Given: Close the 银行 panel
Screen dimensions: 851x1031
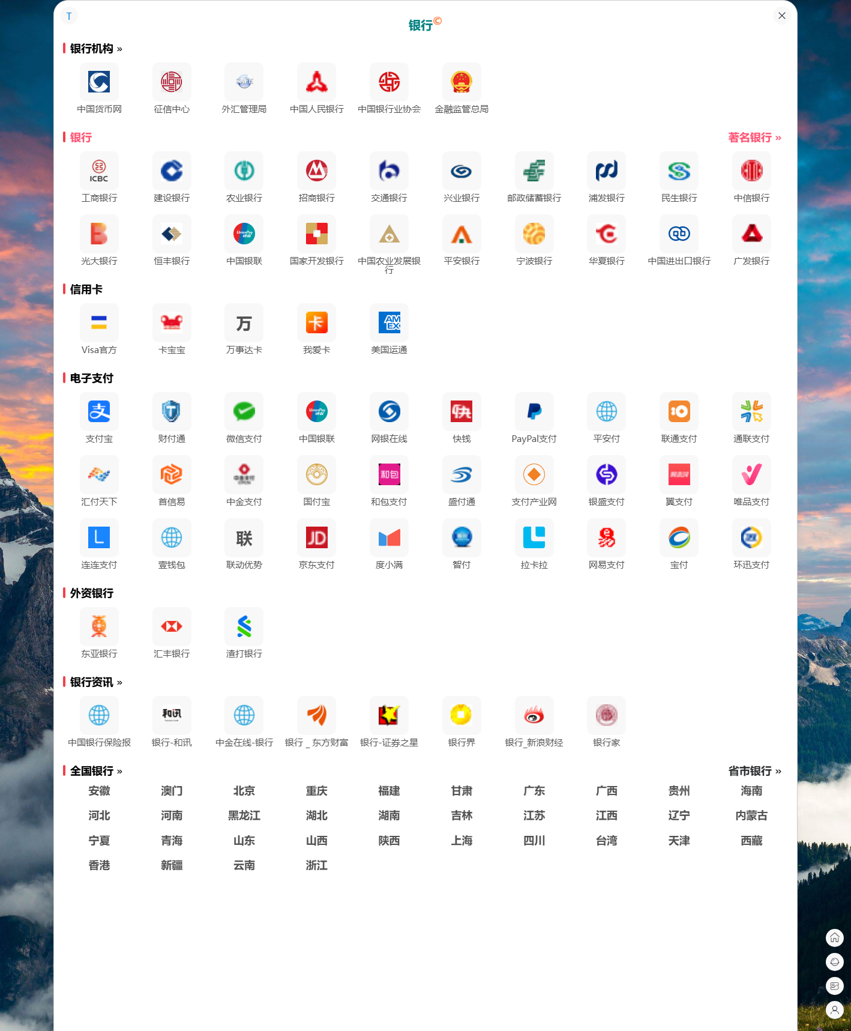Looking at the screenshot, I should click(782, 16).
